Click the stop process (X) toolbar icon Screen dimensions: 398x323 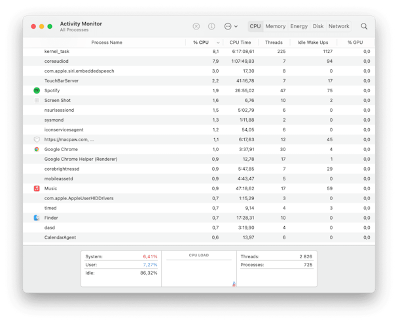[x=196, y=26]
